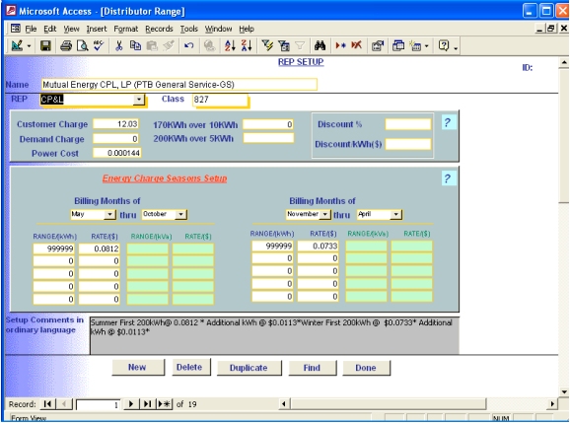The width and height of the screenshot is (570, 424).
Task: Open the Insert menu
Action: tap(97, 29)
